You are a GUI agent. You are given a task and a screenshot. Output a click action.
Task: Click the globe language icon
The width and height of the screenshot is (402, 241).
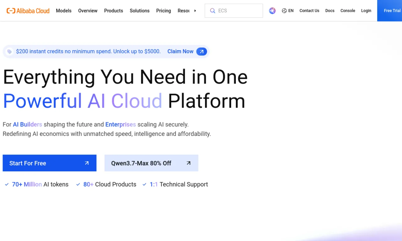[x=284, y=11]
